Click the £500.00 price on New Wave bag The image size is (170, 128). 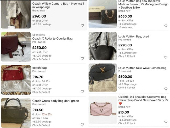pyautogui.click(x=125, y=77)
